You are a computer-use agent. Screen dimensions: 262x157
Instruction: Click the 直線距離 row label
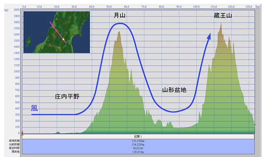[x=14, y=141]
